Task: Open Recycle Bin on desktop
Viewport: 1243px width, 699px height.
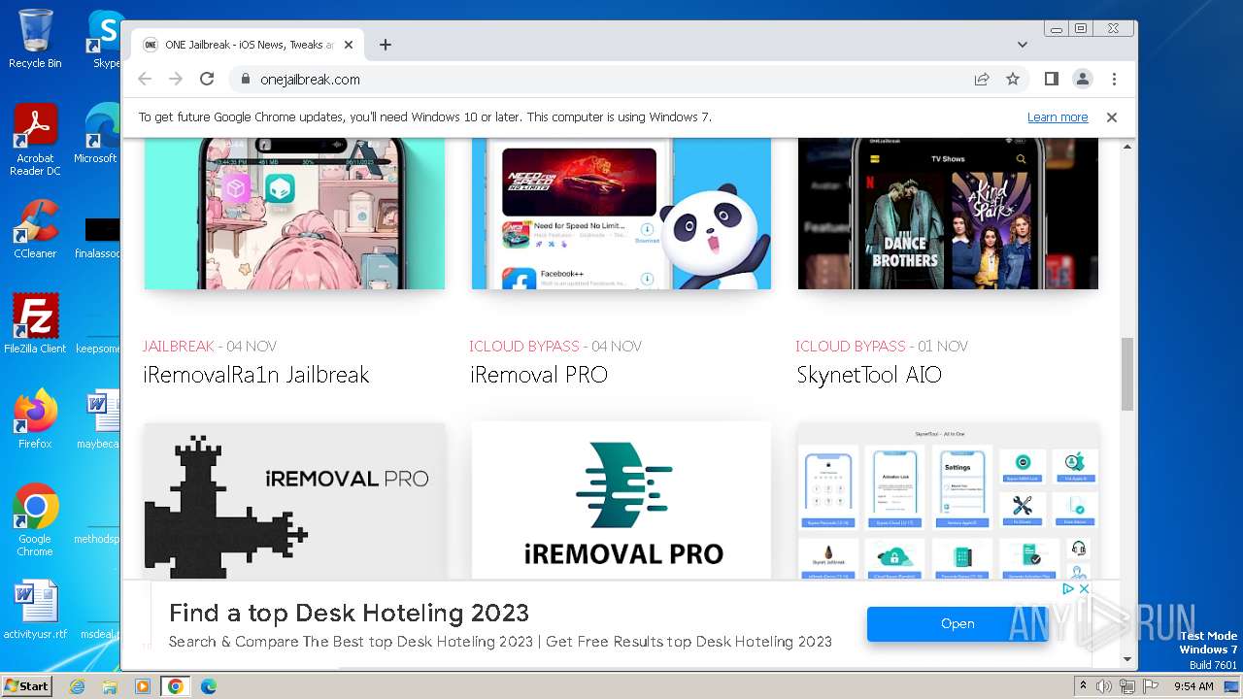Action: [x=35, y=39]
